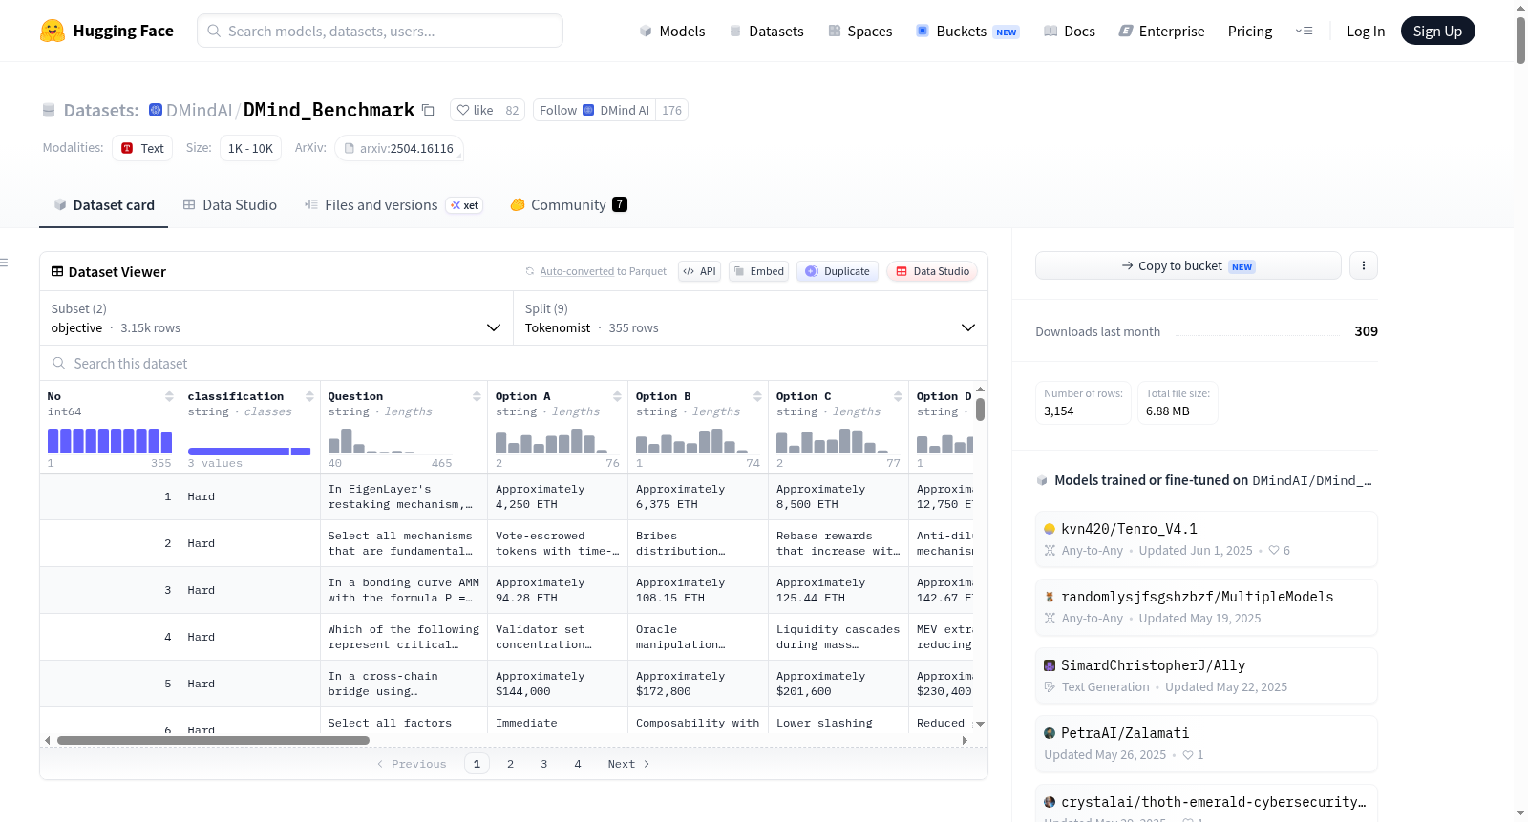Go to the Pricing page
The image size is (1528, 822).
(x=1250, y=32)
